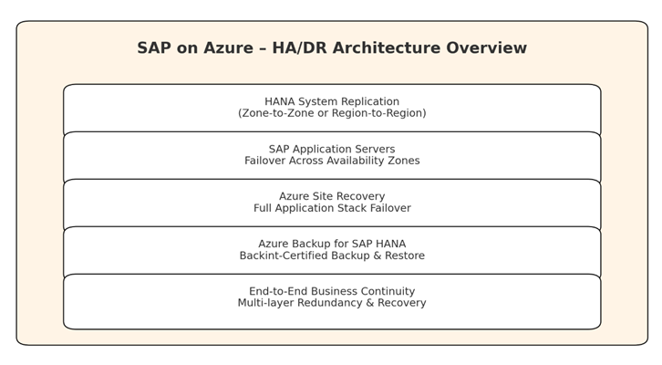The image size is (662, 365).
Task: Select the 'HANA System Replication' text line
Action: [332, 101]
